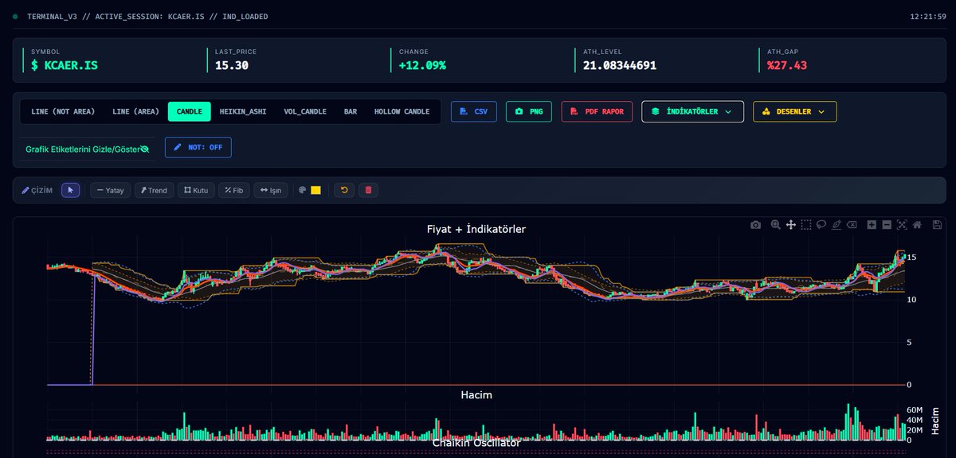Switch to VOL_CANDLE chart type
Image resolution: width=956 pixels, height=458 pixels.
point(305,111)
